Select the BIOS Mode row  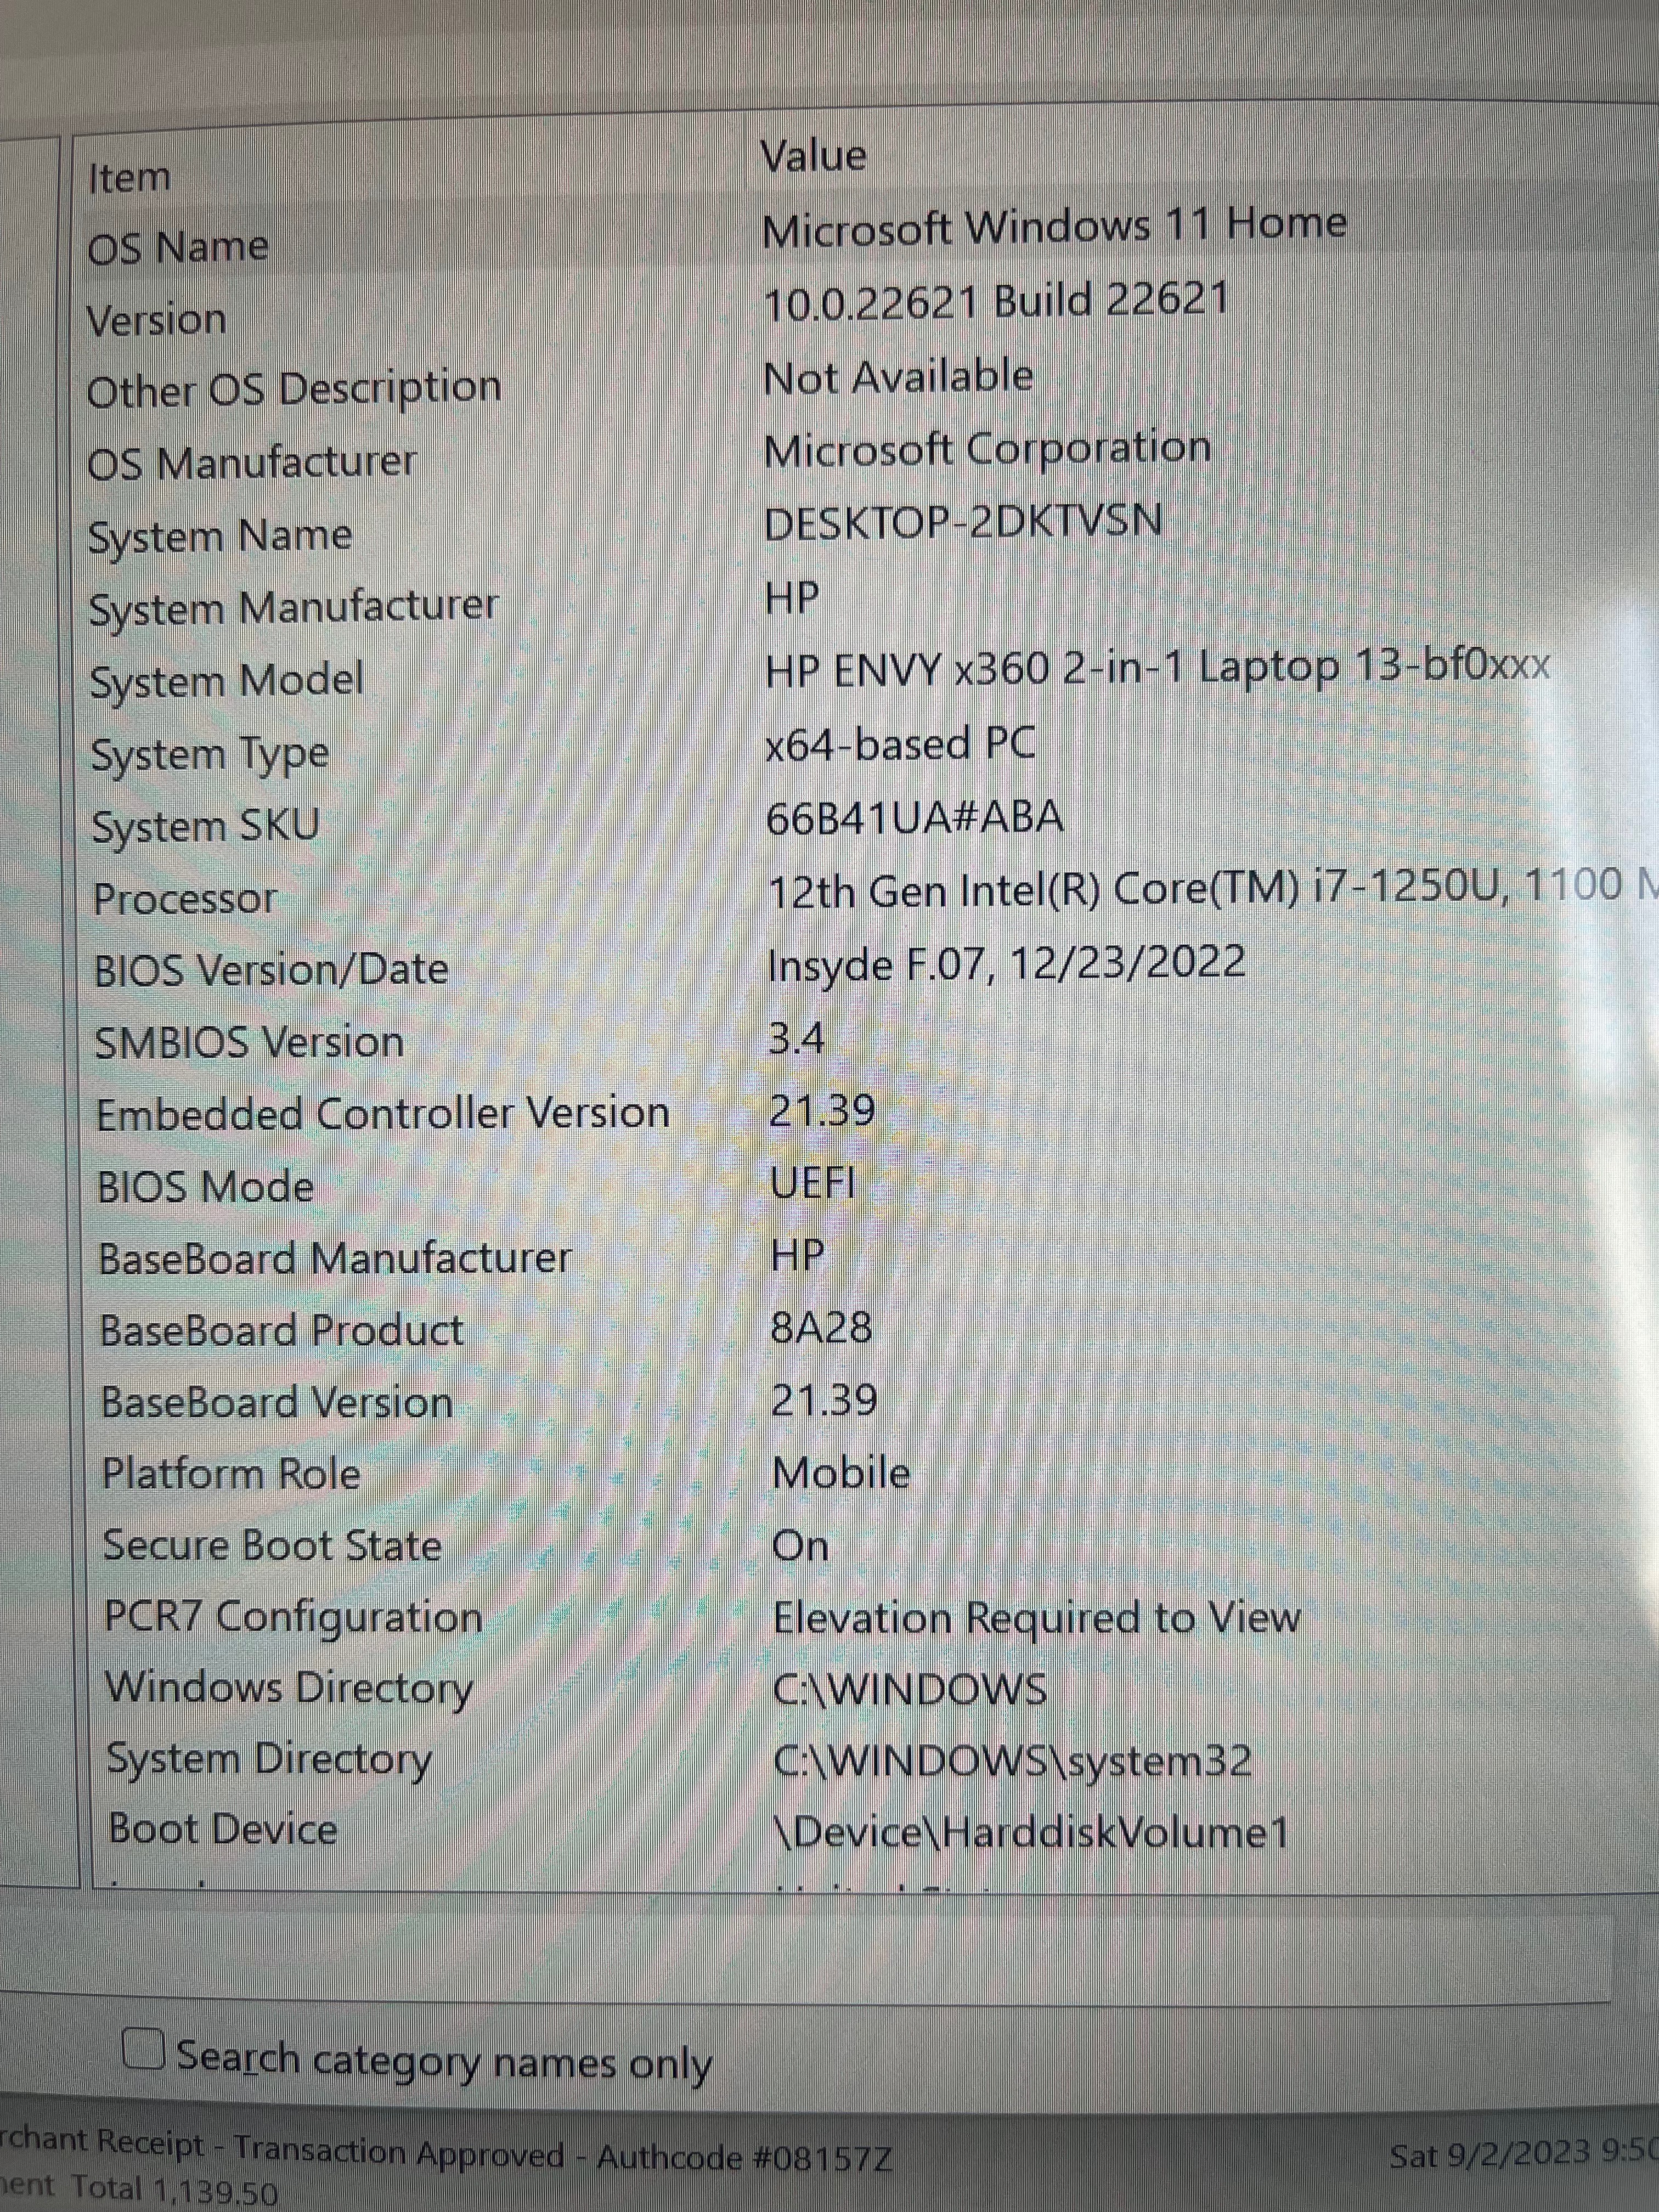pos(205,1187)
